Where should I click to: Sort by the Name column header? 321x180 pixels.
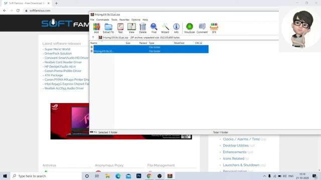[x=94, y=43]
